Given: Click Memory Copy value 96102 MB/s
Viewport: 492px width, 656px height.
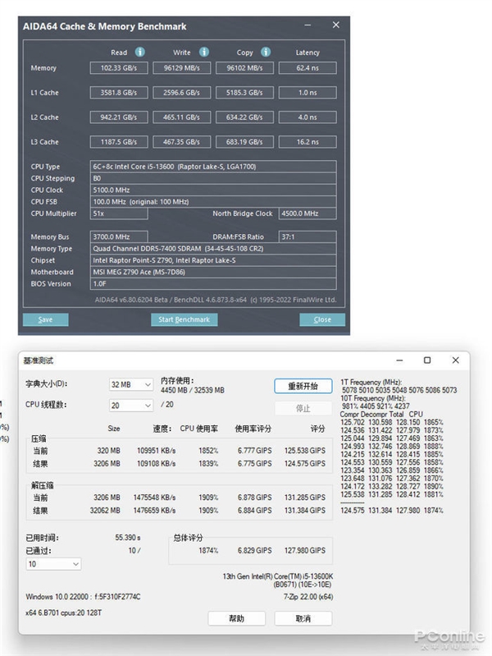Looking at the screenshot, I should [244, 68].
